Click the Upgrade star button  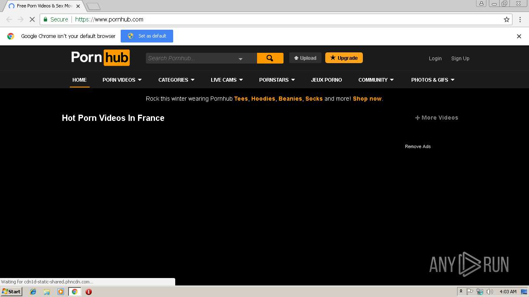point(344,58)
